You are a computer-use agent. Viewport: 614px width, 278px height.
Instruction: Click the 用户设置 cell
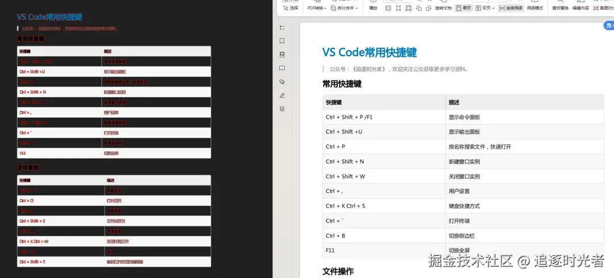(x=525, y=191)
